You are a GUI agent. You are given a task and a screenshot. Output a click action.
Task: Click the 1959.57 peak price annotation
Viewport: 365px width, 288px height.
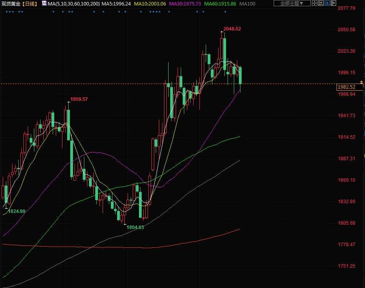[79, 99]
